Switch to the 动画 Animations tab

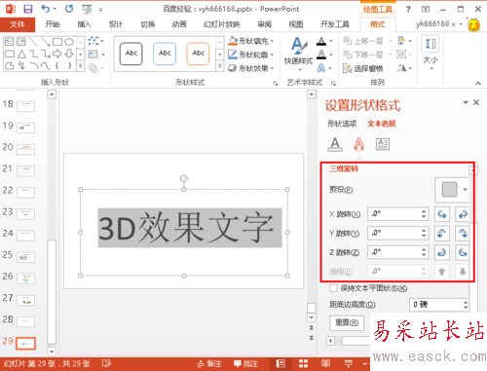[179, 24]
